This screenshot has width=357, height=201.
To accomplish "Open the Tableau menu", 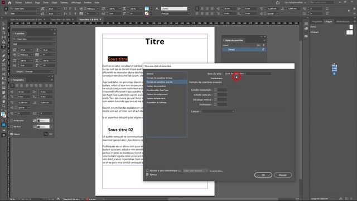I will point(64,2).
